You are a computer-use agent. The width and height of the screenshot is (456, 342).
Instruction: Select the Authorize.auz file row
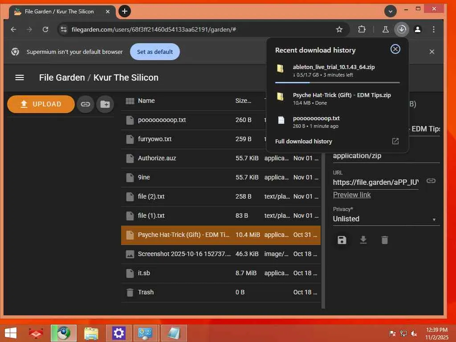(x=221, y=158)
